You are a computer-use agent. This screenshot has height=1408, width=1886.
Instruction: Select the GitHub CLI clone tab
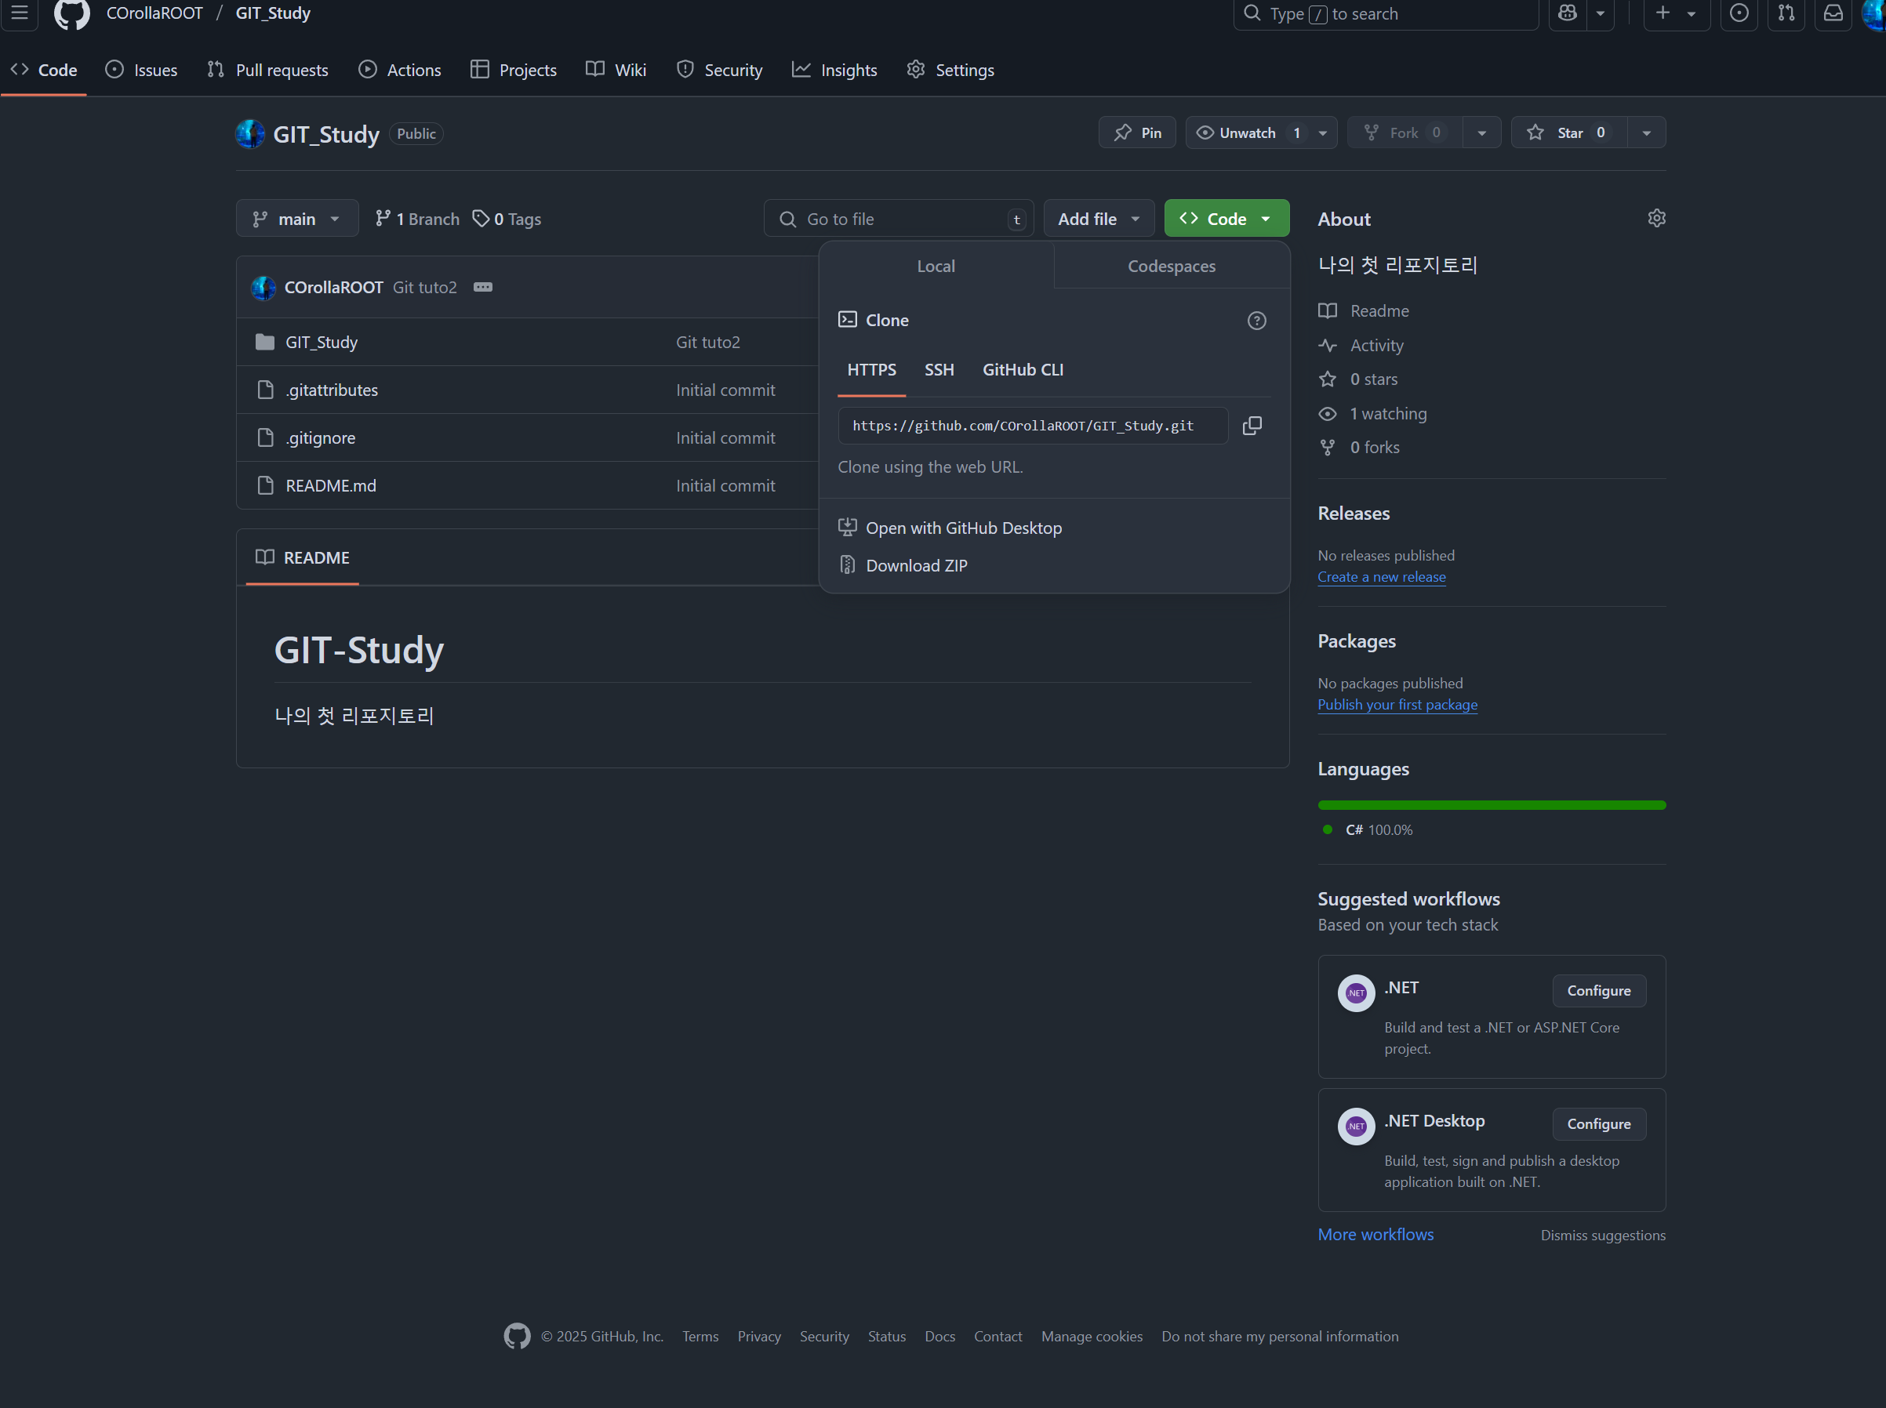(1023, 370)
